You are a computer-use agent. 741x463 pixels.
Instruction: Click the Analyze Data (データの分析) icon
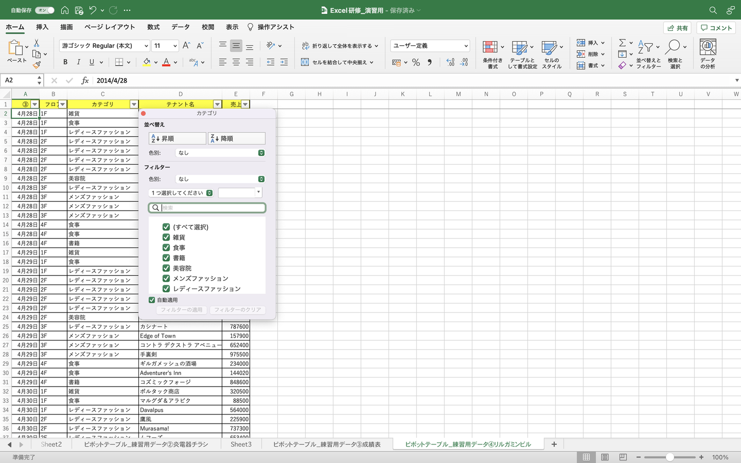[x=708, y=54]
